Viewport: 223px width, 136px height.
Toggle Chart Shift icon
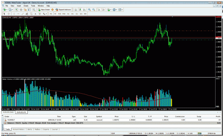click(x=103, y=10)
